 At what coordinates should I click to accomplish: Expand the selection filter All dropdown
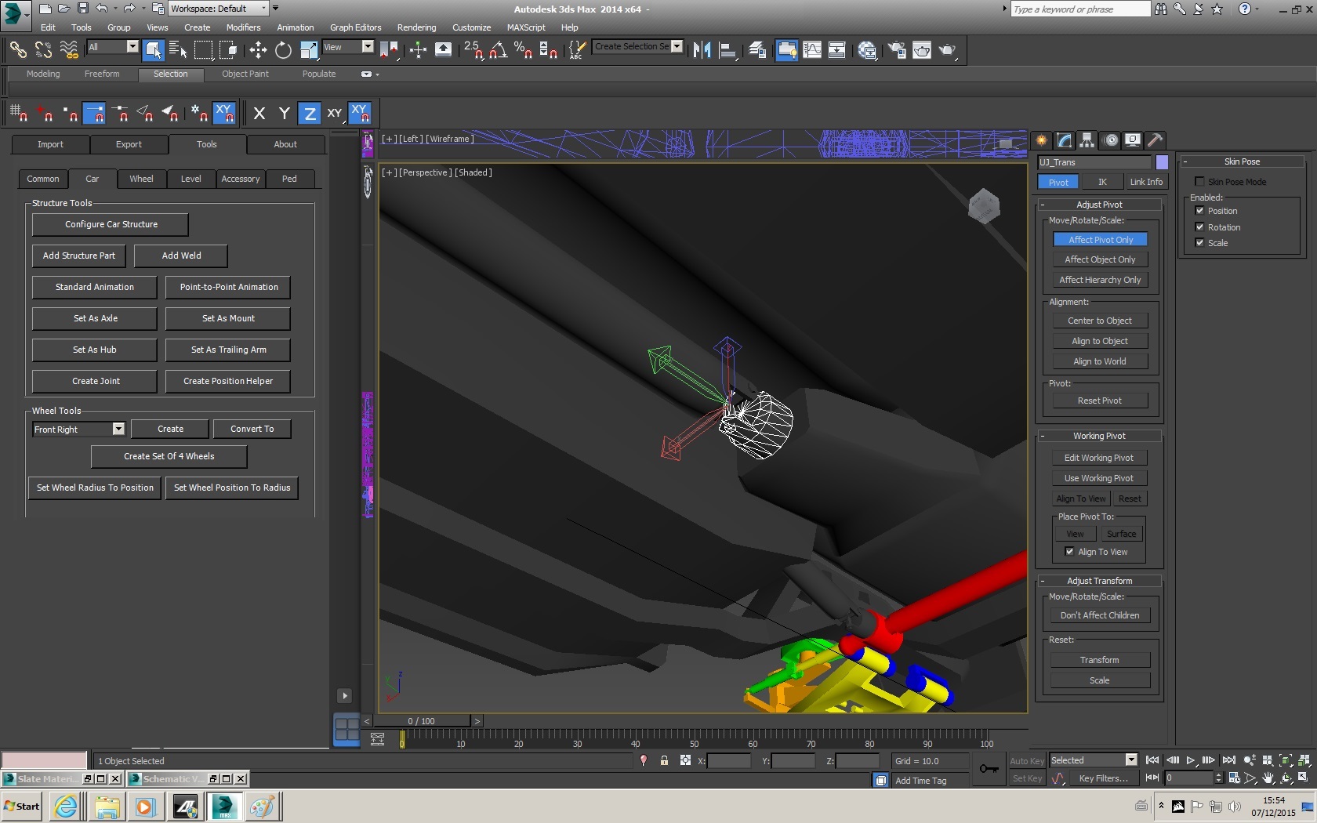pyautogui.click(x=132, y=47)
